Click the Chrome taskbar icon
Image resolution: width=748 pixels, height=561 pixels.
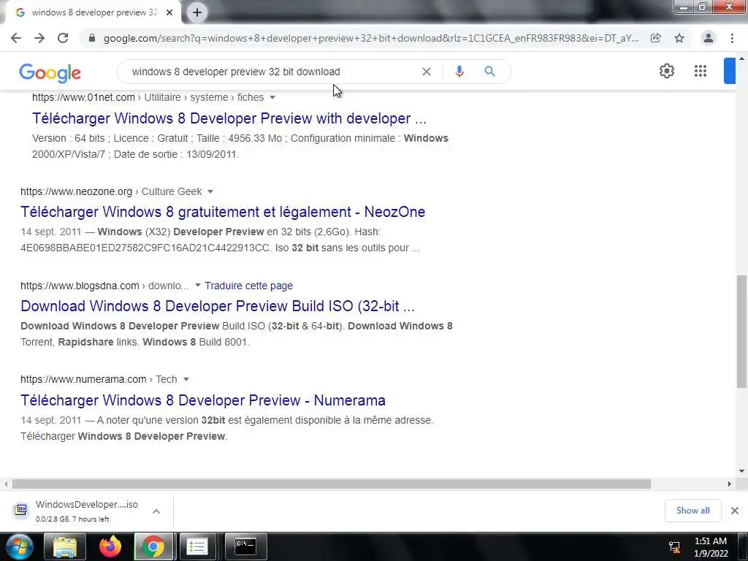(153, 546)
